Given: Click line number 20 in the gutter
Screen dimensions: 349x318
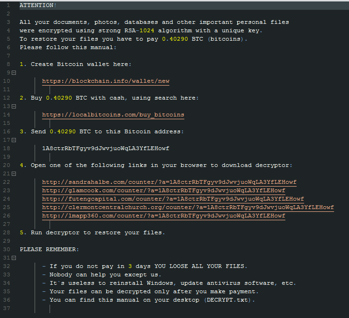Looking at the screenshot, I should coord(7,166).
